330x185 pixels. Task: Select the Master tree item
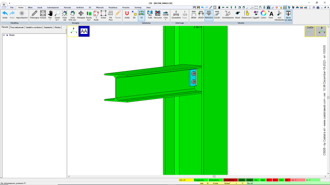coord(12,35)
